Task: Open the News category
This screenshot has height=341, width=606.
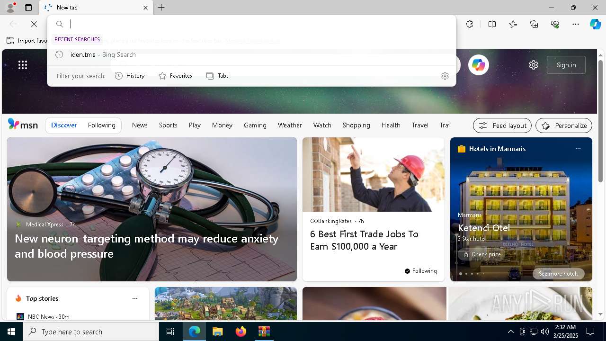Action: [x=140, y=125]
